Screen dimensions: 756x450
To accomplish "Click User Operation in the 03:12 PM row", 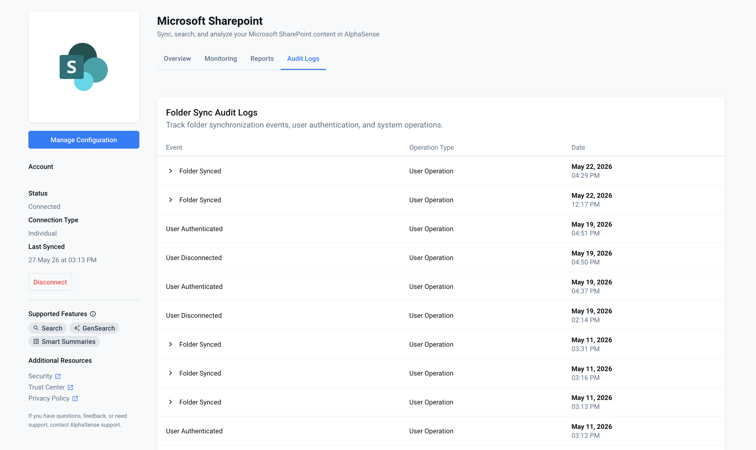I will tap(431, 431).
